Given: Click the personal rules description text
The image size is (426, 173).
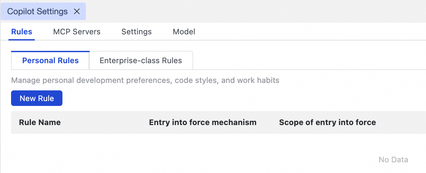Looking at the screenshot, I should pyautogui.click(x=145, y=80).
